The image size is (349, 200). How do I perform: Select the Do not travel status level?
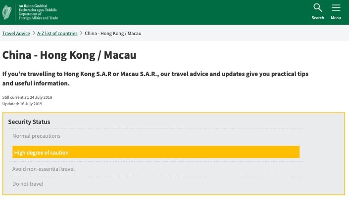click(28, 184)
